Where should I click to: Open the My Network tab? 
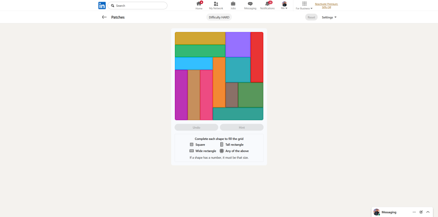216,5
